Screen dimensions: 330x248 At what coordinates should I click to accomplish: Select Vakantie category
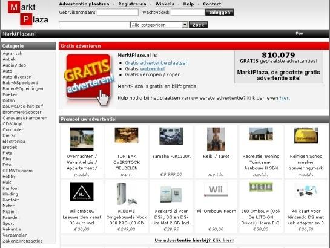point(12,229)
